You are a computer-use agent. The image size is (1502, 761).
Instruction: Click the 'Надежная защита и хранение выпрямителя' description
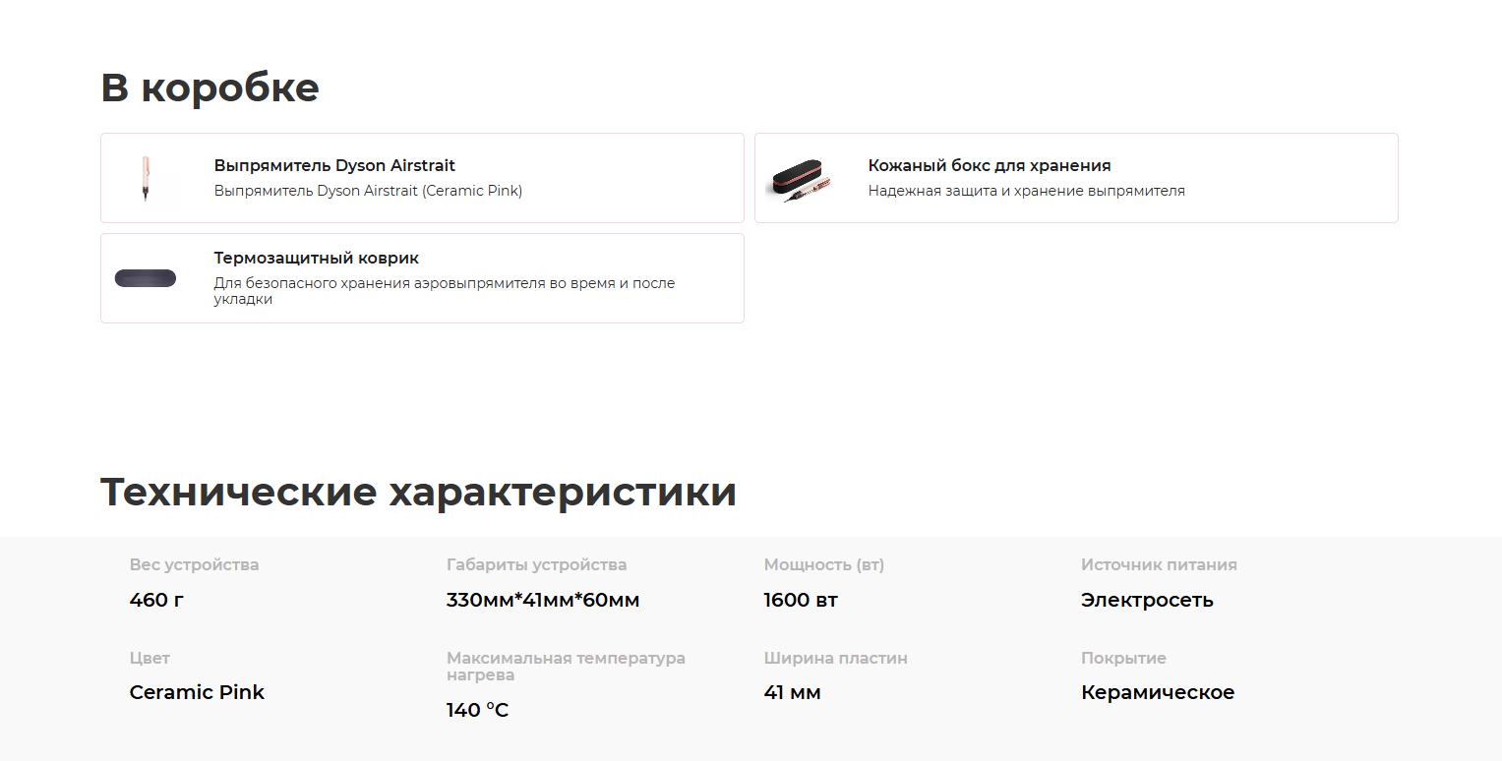coord(1026,191)
